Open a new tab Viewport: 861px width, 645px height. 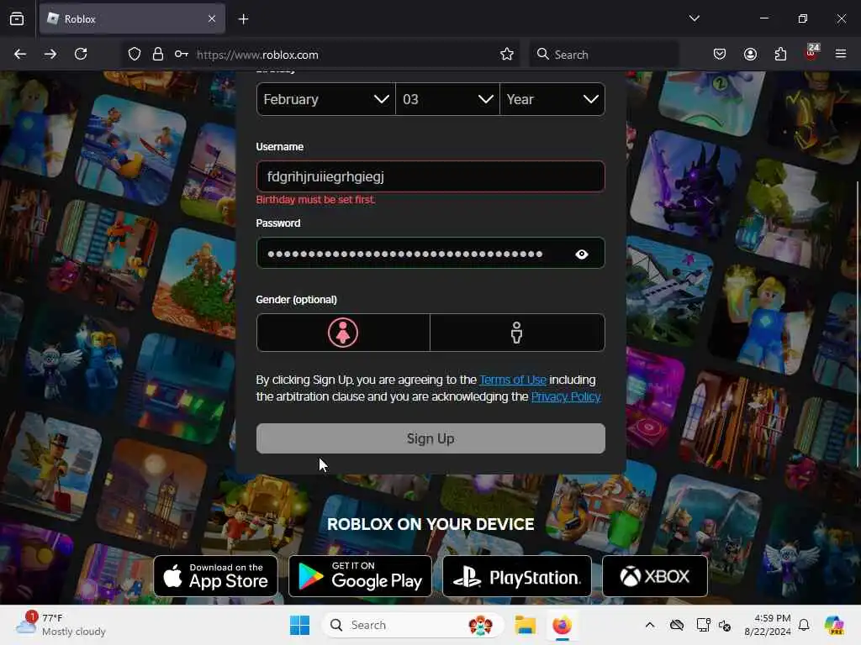click(243, 19)
